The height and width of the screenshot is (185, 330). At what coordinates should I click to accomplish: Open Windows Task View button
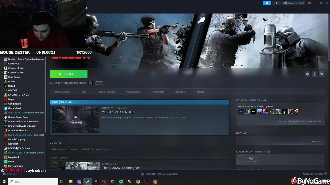(62, 182)
